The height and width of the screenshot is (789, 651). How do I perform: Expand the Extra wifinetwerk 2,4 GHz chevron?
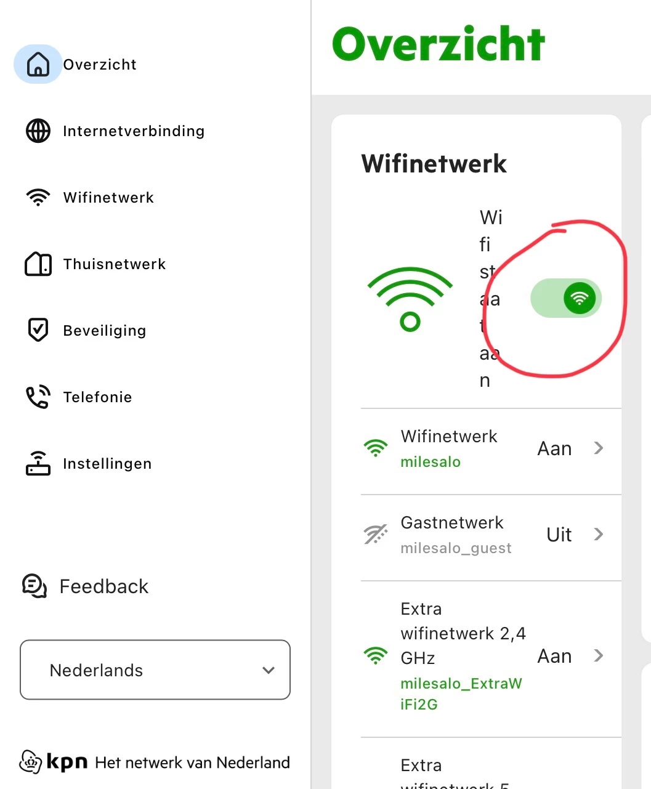598,655
